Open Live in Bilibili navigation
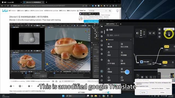Viewport: 175px width, 98px height. 27,11
